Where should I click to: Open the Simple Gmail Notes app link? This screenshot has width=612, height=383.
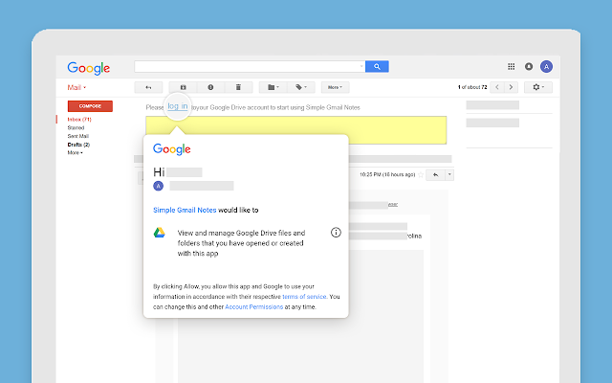click(185, 211)
